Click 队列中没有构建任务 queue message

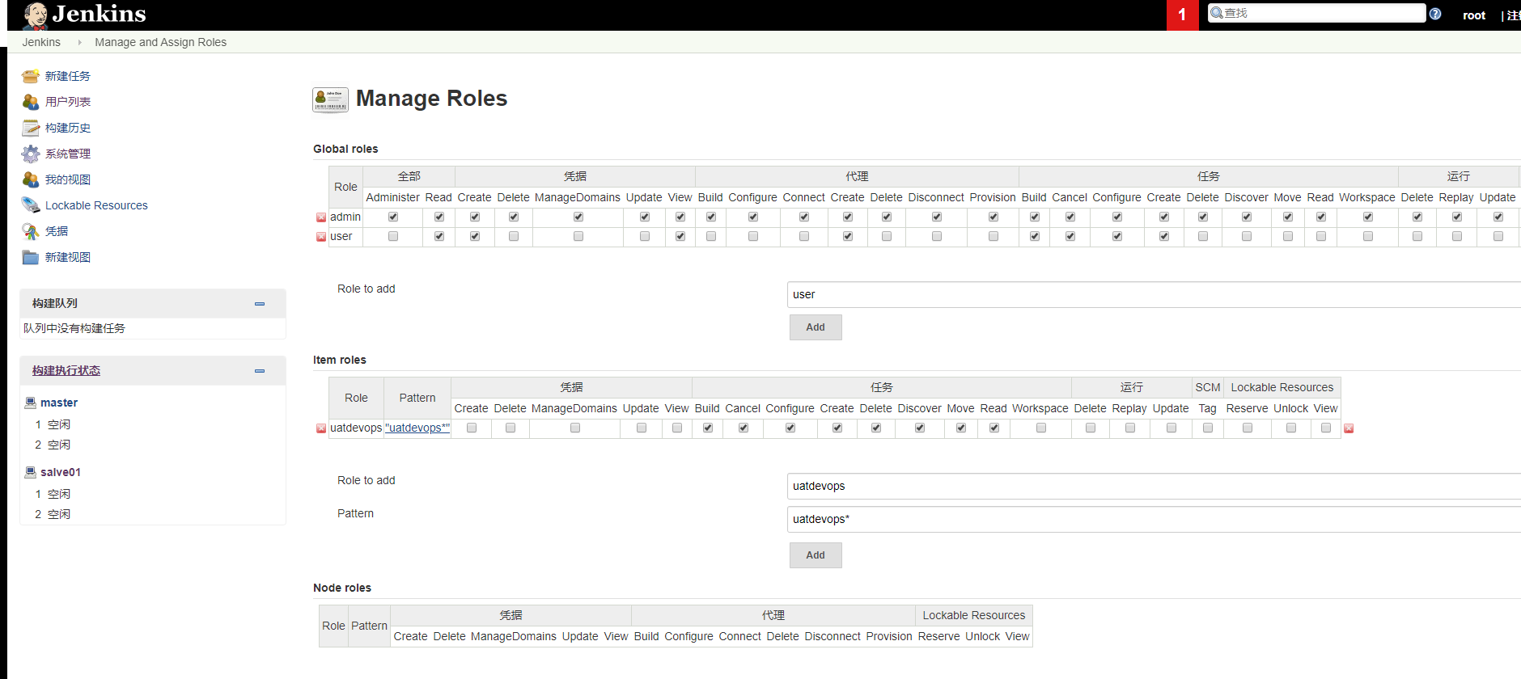pyautogui.click(x=74, y=328)
